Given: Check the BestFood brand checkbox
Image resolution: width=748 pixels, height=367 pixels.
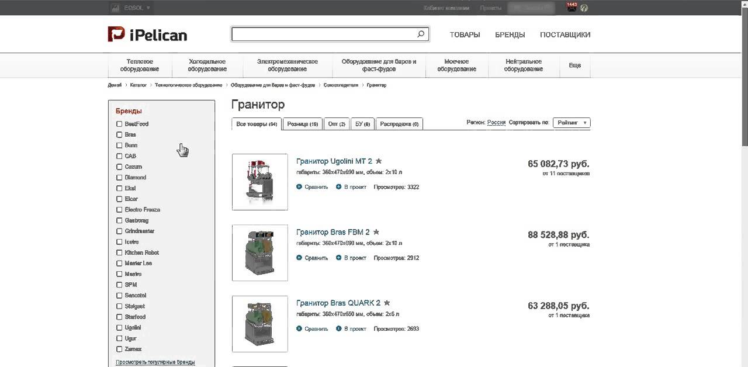Looking at the screenshot, I should 119,124.
